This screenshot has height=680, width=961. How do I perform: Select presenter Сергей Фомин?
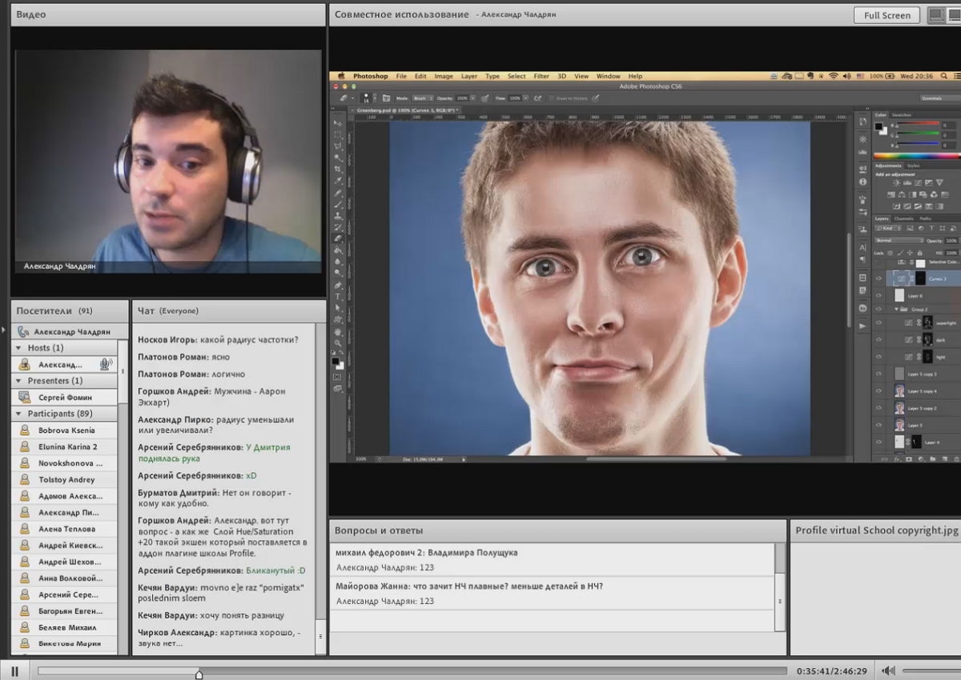coord(64,397)
